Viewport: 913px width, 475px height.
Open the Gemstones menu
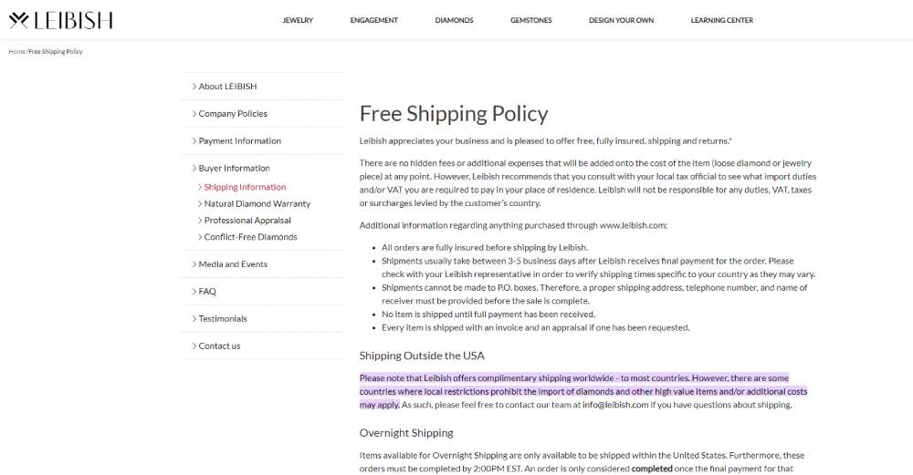[531, 20]
